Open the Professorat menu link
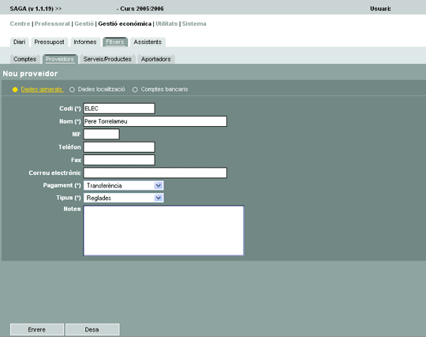 52,24
